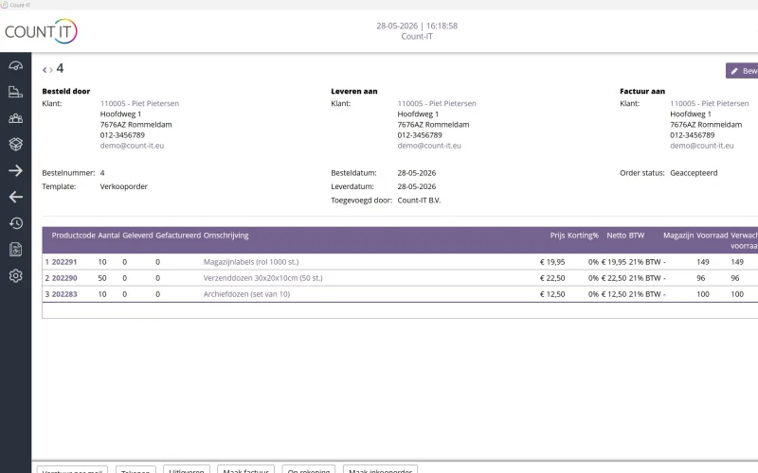The width and height of the screenshot is (758, 473).
Task: Open Verzenddozen 30x20x10cm (50 st.) description
Action: (263, 278)
